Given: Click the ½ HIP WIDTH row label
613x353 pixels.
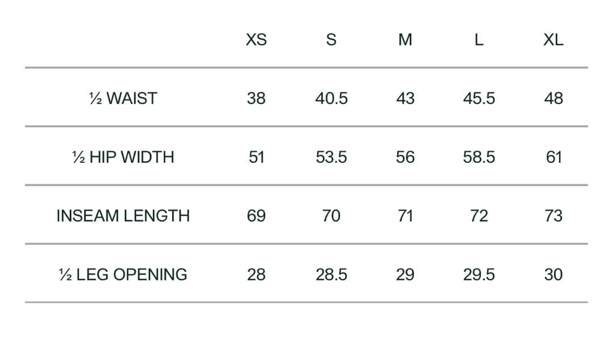Looking at the screenshot, I should [123, 157].
